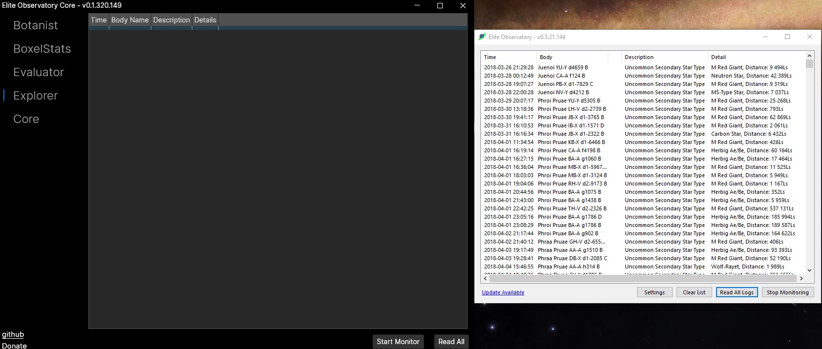The image size is (822, 349).
Task: Click the vertical scrollbar thumb
Action: [x=809, y=64]
